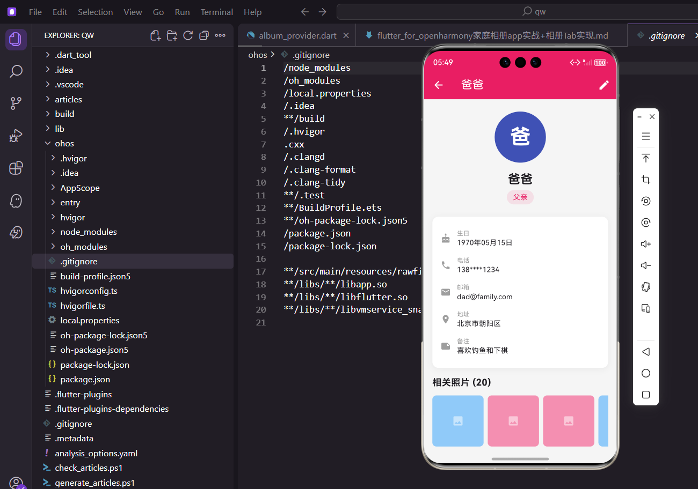Open the Selection menu
Screen dimensions: 698x489
coord(96,12)
